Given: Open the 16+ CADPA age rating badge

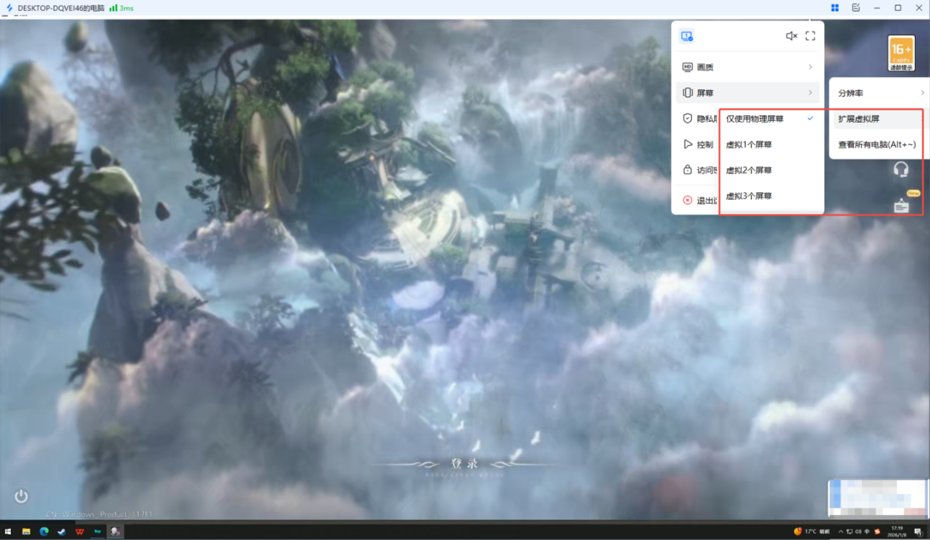Looking at the screenshot, I should coord(901,53).
